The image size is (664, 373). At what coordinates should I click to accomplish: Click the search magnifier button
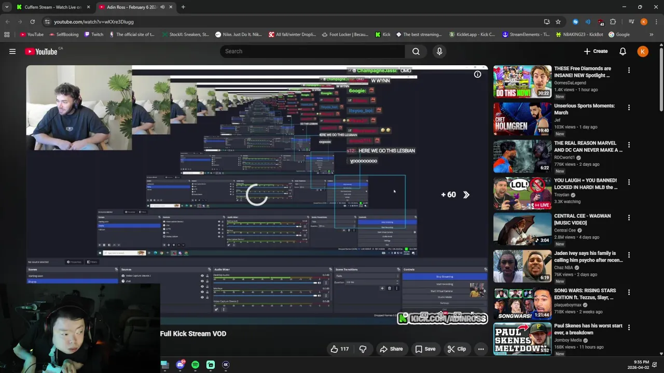pos(416,51)
